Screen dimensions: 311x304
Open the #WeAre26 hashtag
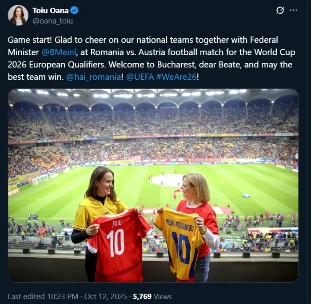(x=176, y=77)
